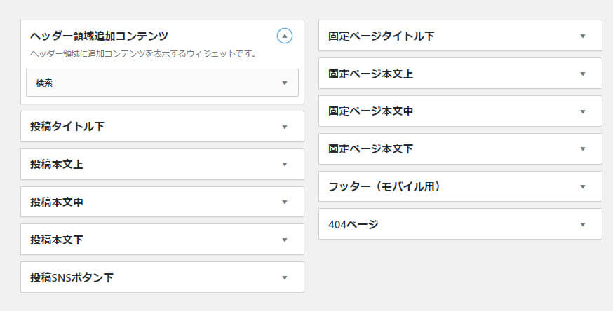The height and width of the screenshot is (311, 613).
Task: Expand the 投稿タイトル下 arrow icon
Action: pyautogui.click(x=285, y=127)
